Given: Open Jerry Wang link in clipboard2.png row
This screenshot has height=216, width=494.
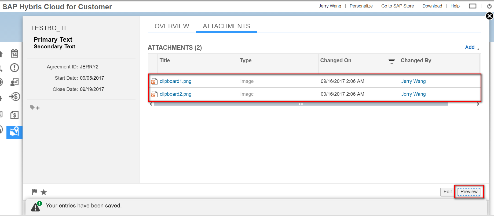Looking at the screenshot, I should click(413, 94).
